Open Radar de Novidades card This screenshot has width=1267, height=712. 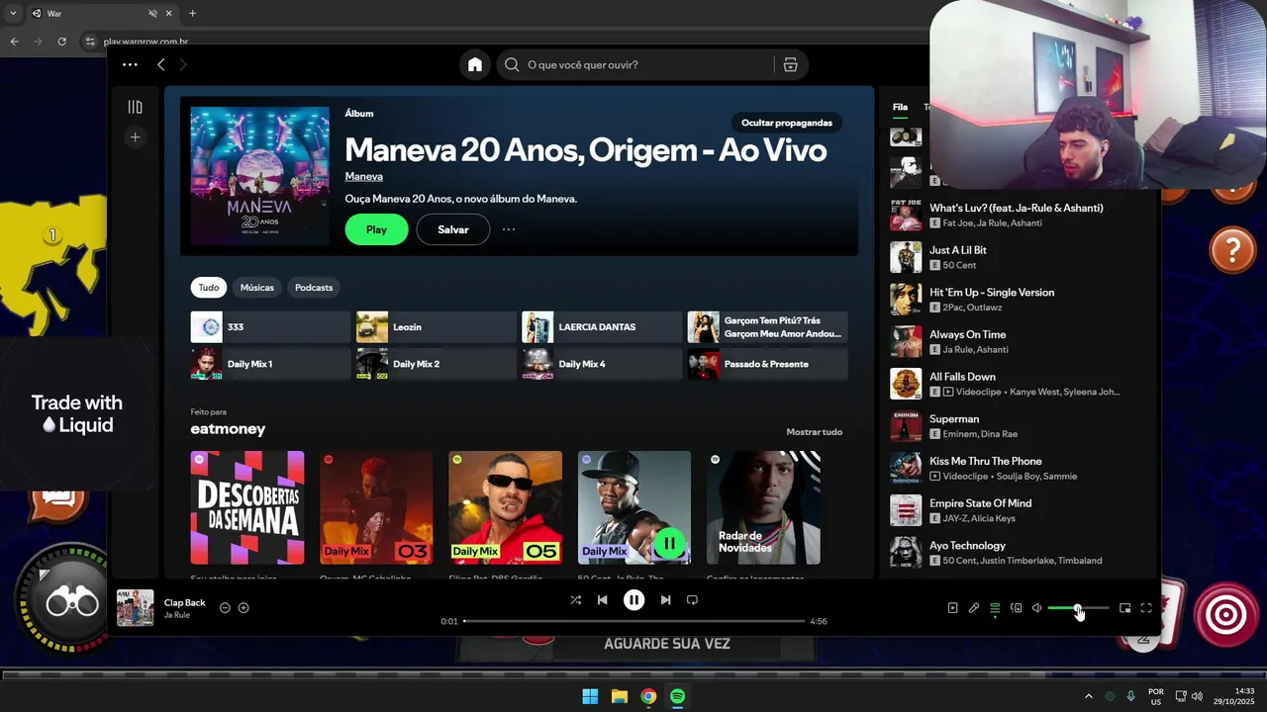coord(763,507)
